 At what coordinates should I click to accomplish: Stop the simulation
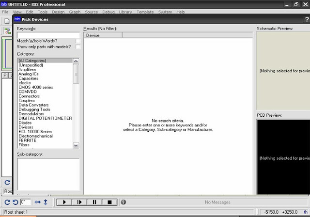[109, 202]
